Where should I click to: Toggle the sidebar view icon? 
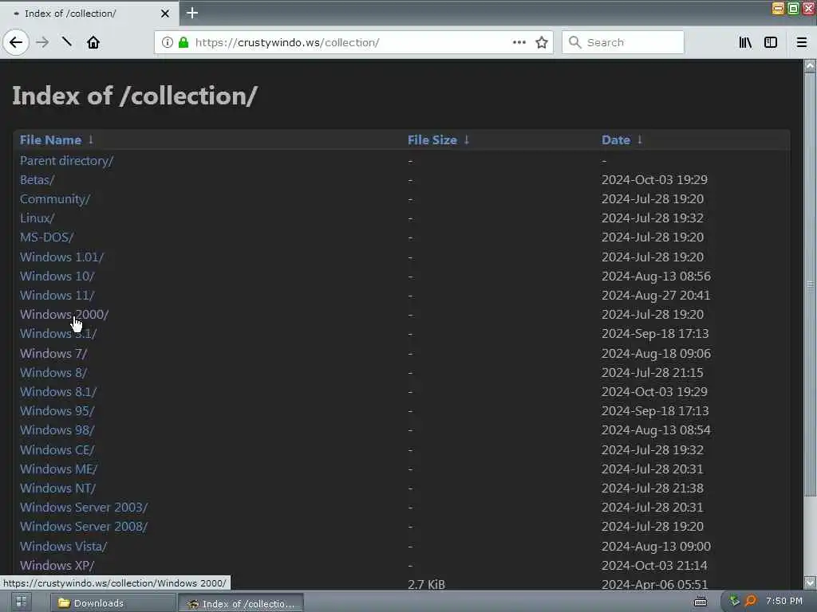click(x=771, y=42)
